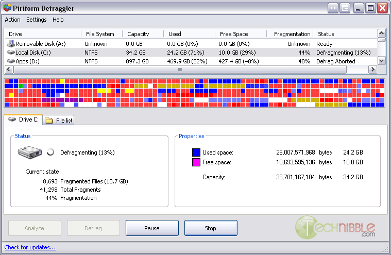
Task: Switch to the Drive C: tab
Action: click(23, 120)
